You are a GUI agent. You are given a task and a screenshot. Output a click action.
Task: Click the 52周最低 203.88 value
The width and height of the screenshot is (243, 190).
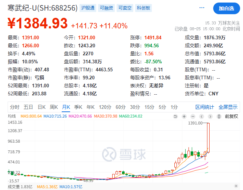coord(39,94)
